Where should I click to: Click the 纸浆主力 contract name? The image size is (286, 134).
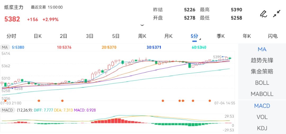[x=14, y=7]
